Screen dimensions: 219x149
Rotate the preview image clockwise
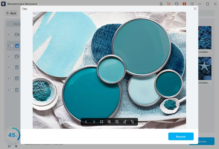[125, 122]
